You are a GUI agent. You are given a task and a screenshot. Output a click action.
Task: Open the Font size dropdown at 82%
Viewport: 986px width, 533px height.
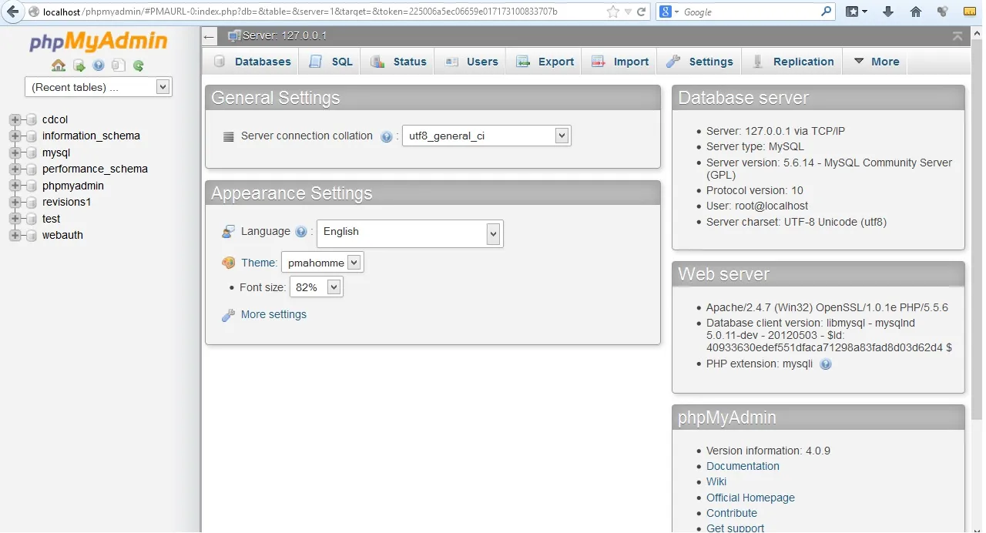coord(316,287)
